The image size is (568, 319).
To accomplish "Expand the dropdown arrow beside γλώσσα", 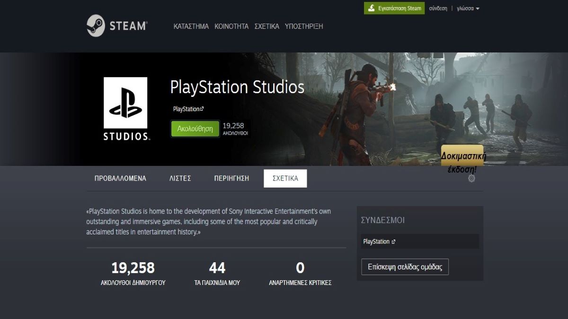I will [x=478, y=8].
